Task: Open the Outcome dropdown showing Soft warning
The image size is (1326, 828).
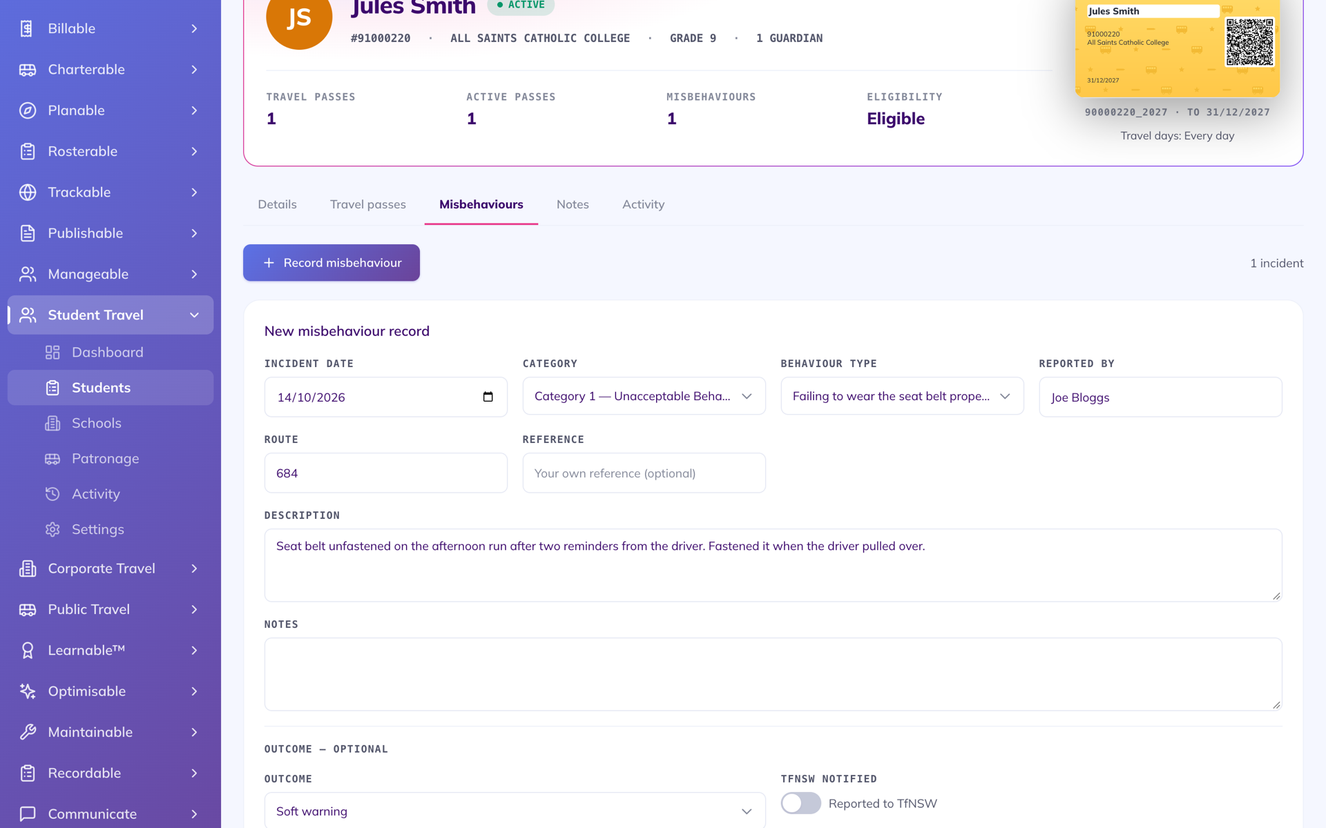Action: (515, 811)
